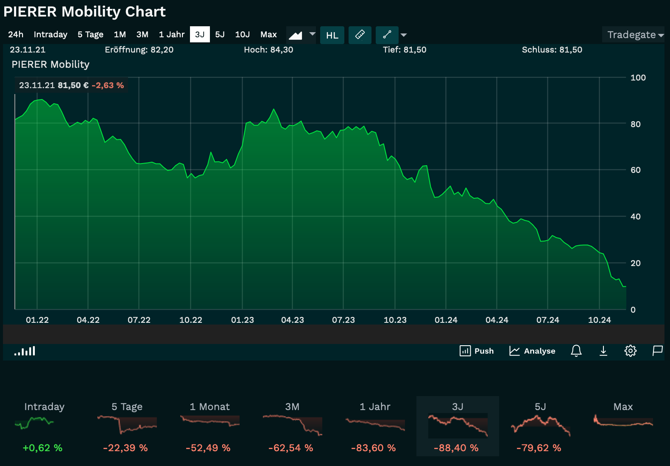The image size is (670, 466).
Task: Show the Max time range
Action: 268,34
